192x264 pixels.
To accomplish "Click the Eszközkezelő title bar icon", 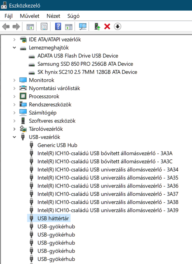I will 4,5.
